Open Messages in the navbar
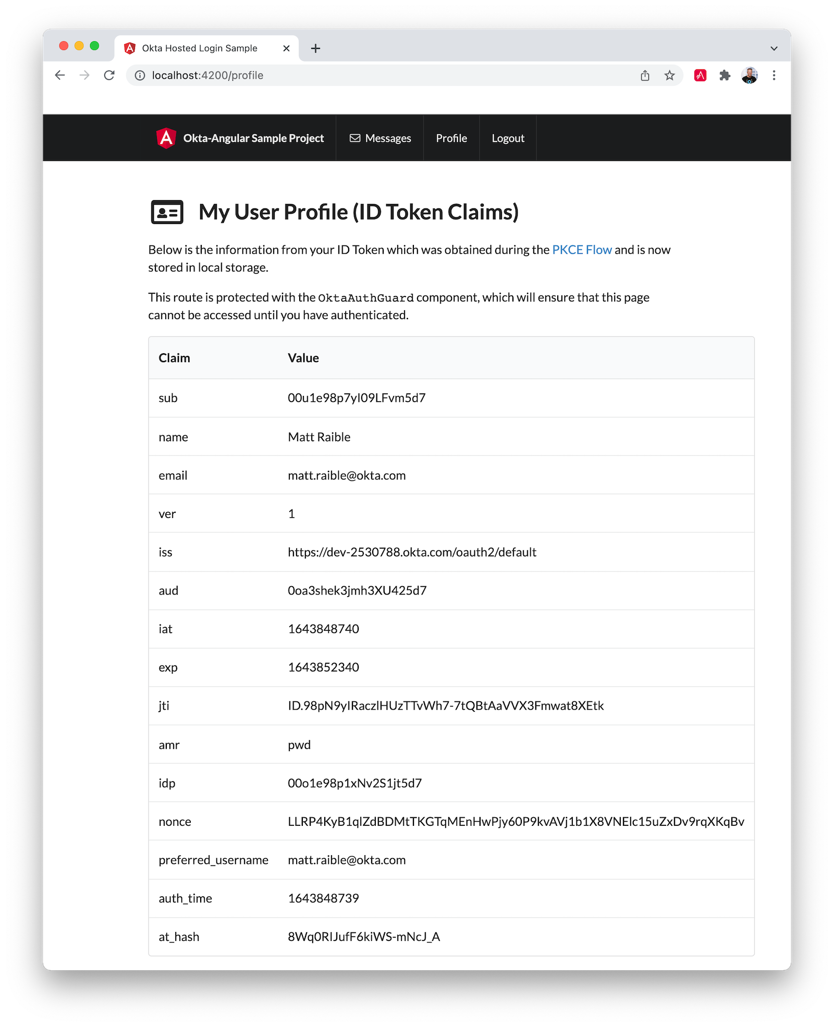This screenshot has width=834, height=1027. (x=380, y=138)
